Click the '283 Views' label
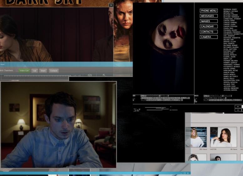Image resolution: width=243 pixels, height=176 pixels. pyautogui.click(x=203, y=149)
